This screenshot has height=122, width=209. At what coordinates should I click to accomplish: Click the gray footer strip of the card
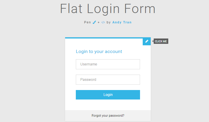click(x=108, y=115)
